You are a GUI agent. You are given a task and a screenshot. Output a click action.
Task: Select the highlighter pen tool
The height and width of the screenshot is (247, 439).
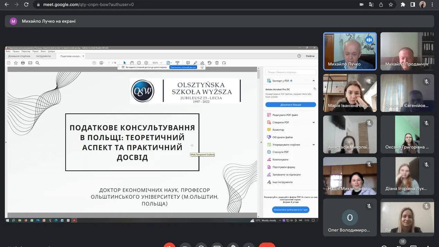(195, 63)
